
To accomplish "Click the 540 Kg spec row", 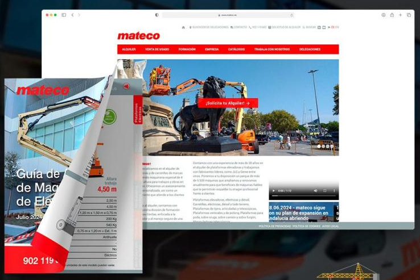I will click(96, 225).
